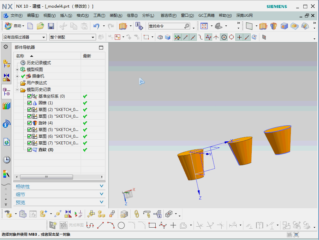Open a file with the folder icon

pyautogui.click(x=40, y=26)
